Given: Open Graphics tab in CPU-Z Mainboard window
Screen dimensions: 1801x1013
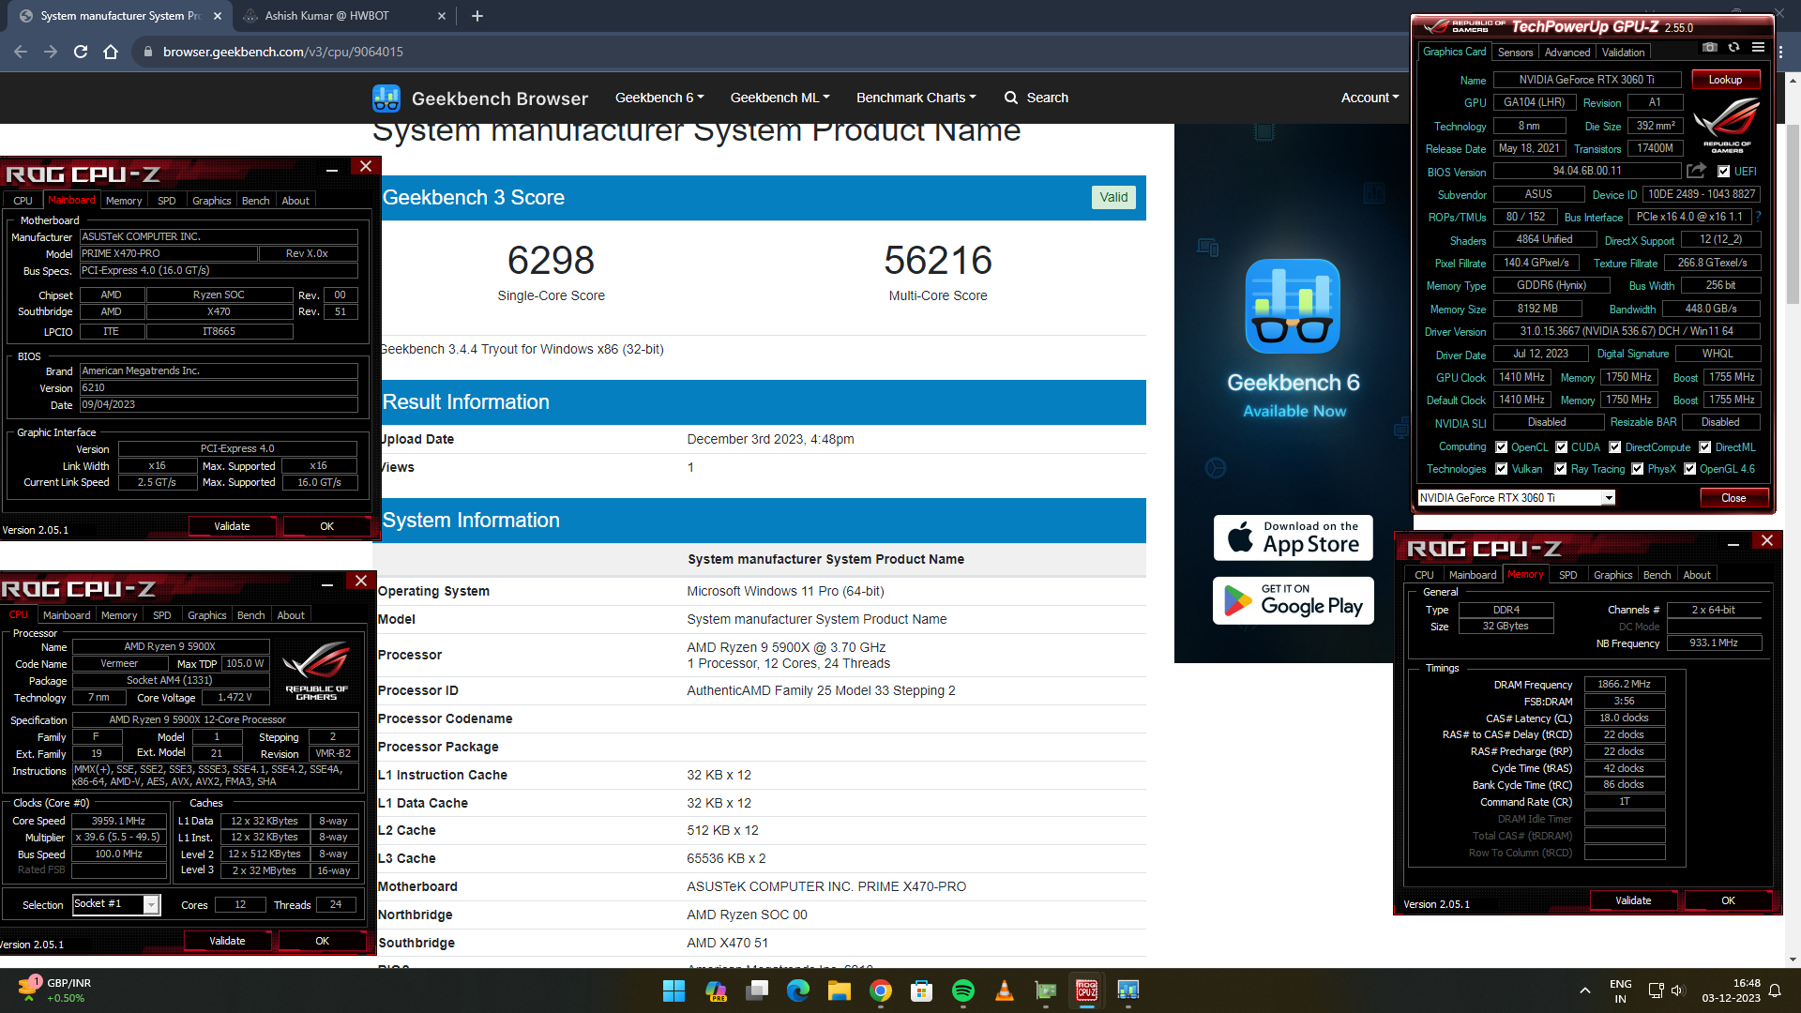Looking at the screenshot, I should point(212,201).
